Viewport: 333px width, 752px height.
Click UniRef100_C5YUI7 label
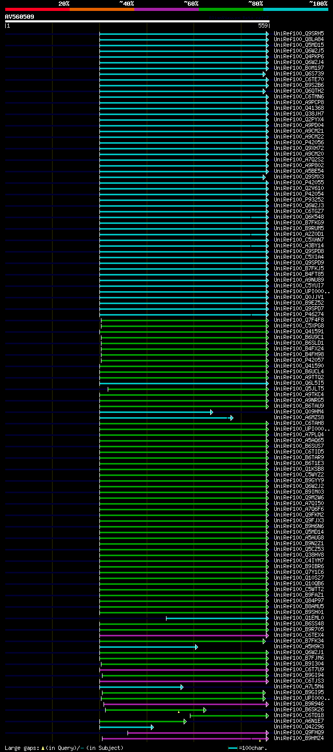click(x=299, y=285)
